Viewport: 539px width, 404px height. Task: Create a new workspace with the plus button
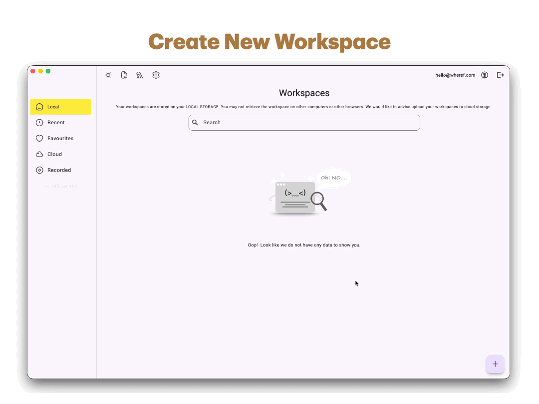[495, 364]
